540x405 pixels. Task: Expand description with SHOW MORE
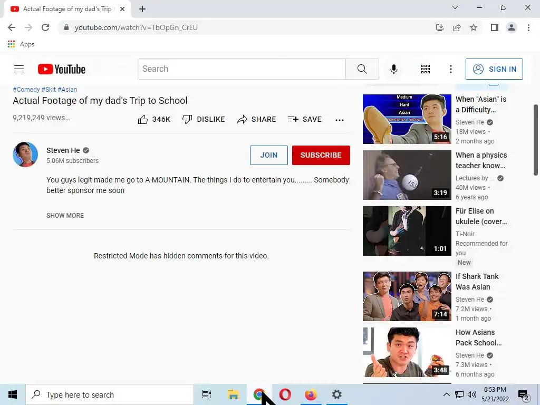(x=65, y=216)
